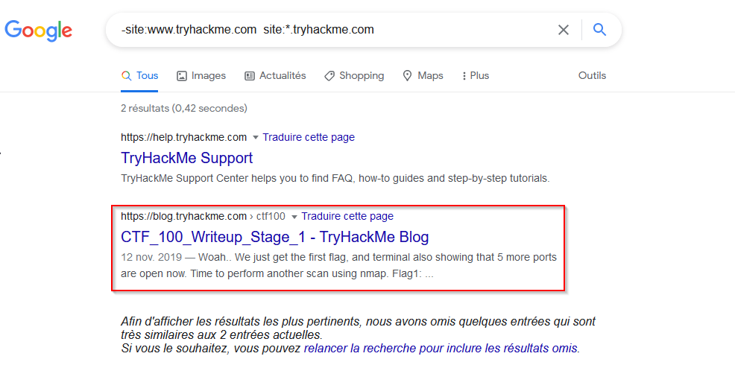
Task: Click the three-dot Plus menu icon
Action: [464, 76]
